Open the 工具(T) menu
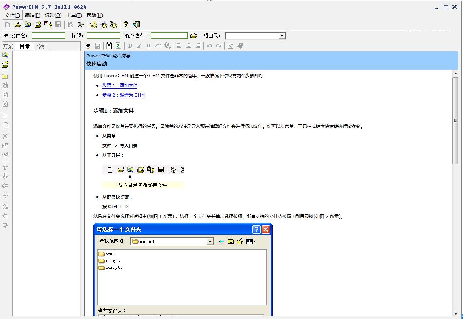 (74, 15)
